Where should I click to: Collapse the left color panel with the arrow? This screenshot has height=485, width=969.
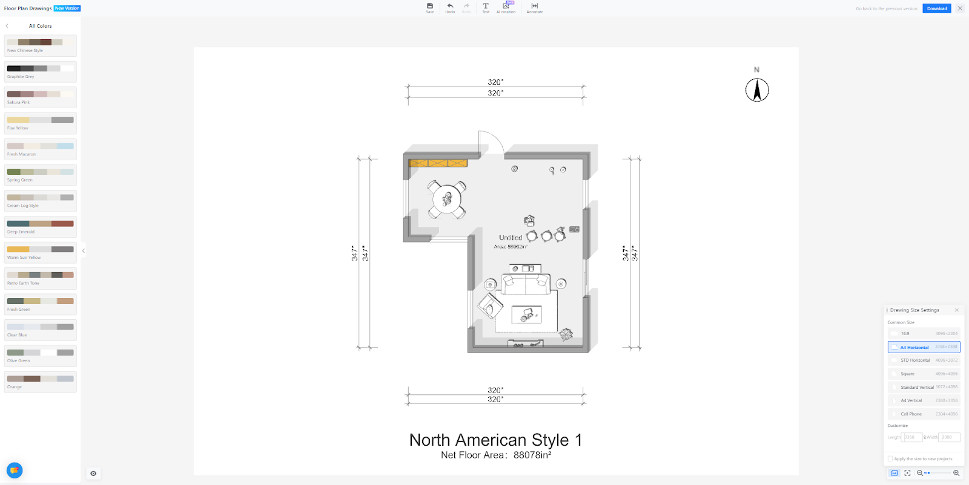(84, 250)
